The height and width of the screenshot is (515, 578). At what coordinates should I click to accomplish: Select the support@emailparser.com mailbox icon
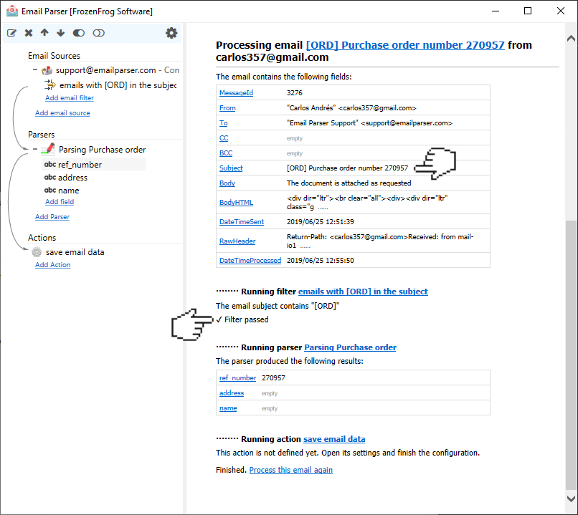pyautogui.click(x=47, y=70)
